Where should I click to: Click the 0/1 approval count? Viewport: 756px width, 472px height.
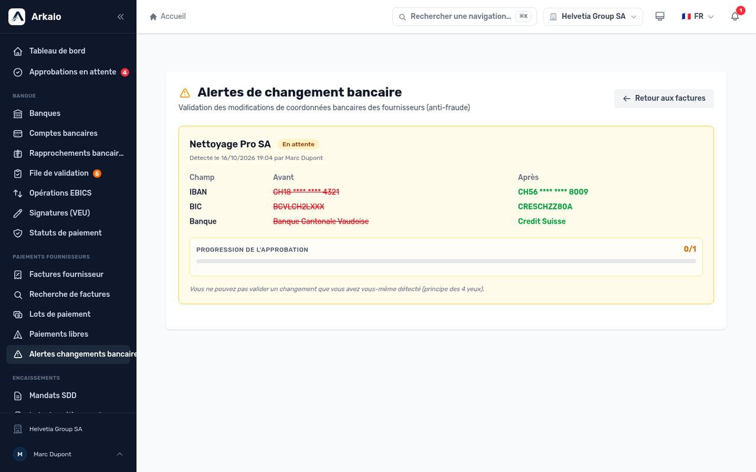(x=690, y=249)
